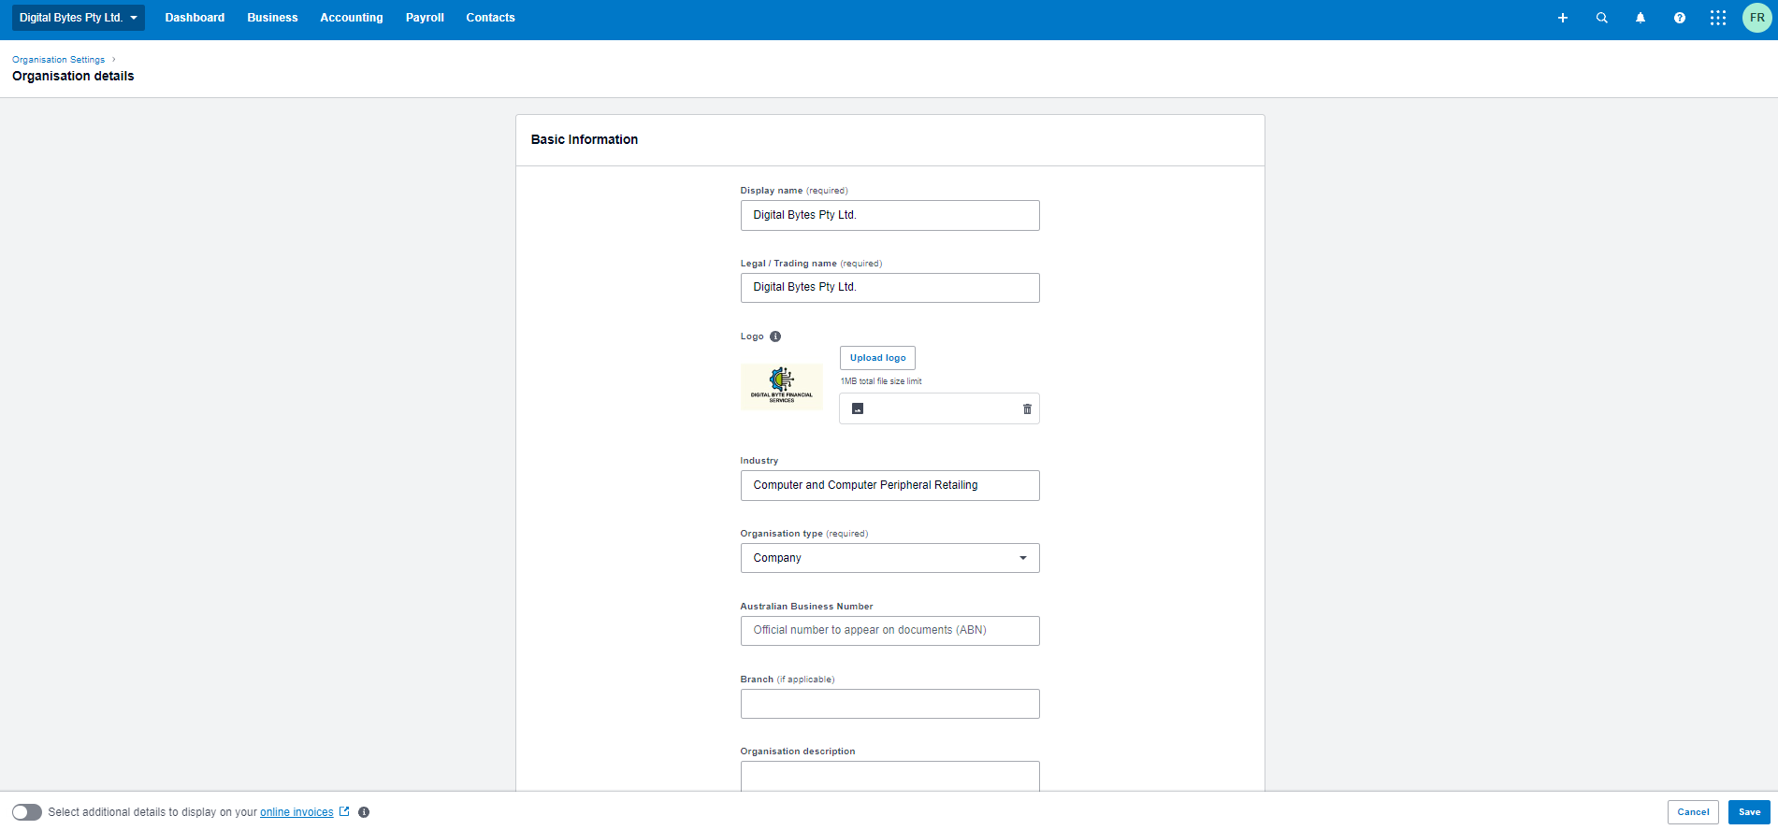Open the help question mark icon
Screen dimensions: 1778x830
point(1680,18)
